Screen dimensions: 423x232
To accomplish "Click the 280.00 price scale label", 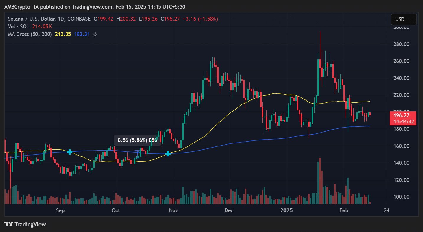I will [x=402, y=44].
